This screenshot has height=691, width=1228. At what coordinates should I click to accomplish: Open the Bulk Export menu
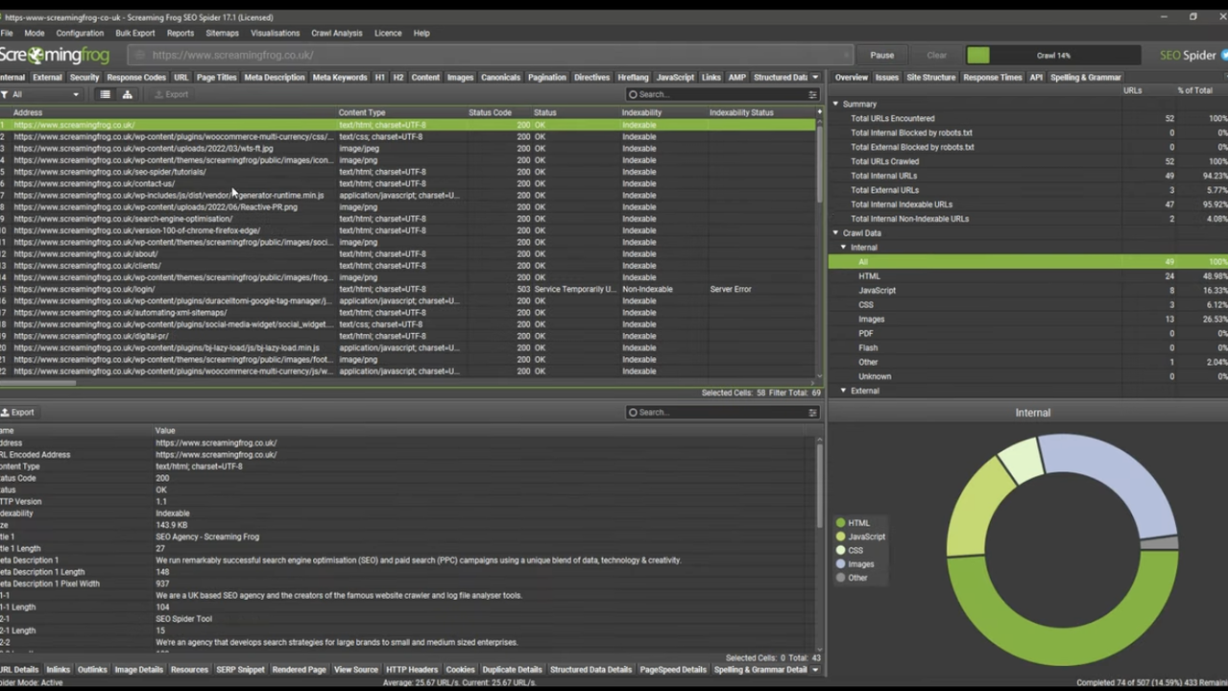(134, 33)
